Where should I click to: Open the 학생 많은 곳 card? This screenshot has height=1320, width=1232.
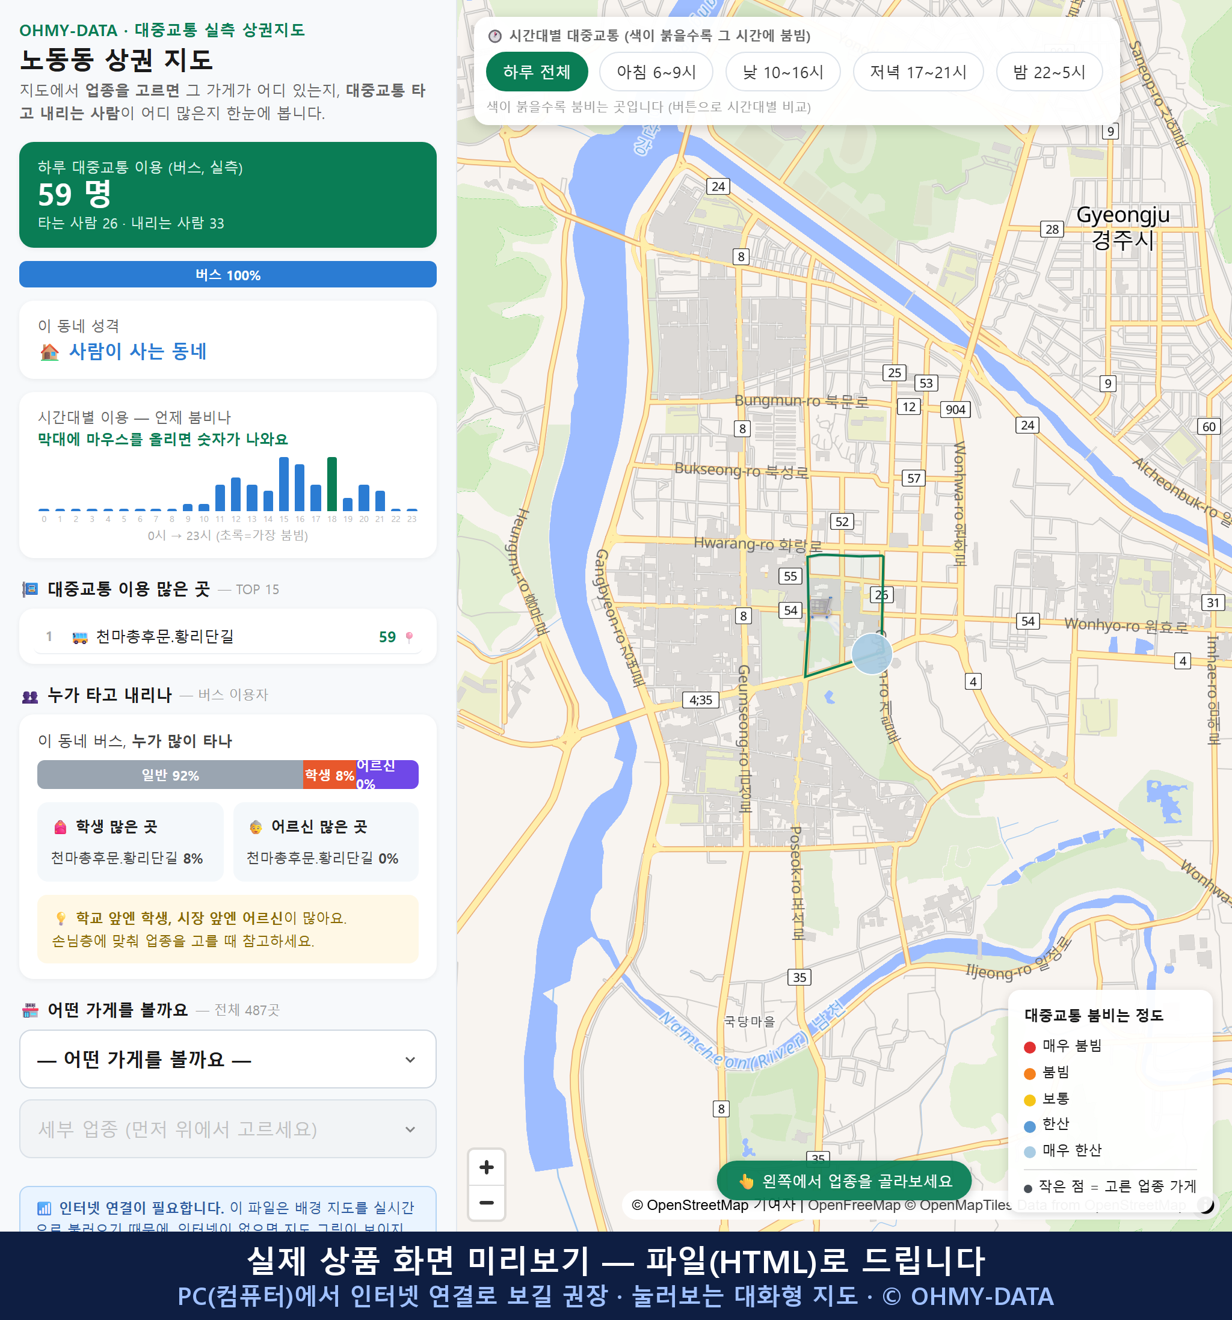[130, 842]
